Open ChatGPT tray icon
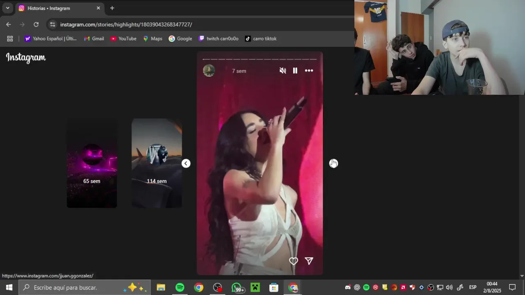Viewport: 525px width, 295px height. pos(357,287)
